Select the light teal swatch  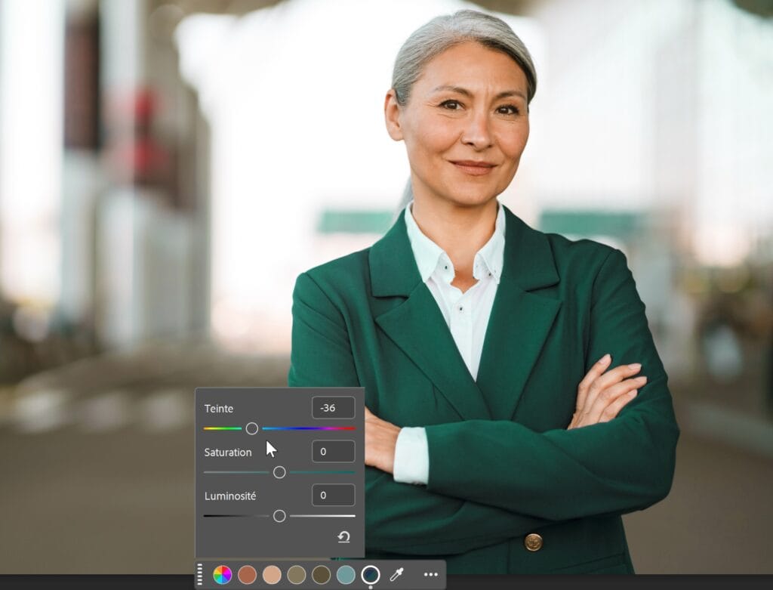[346, 575]
